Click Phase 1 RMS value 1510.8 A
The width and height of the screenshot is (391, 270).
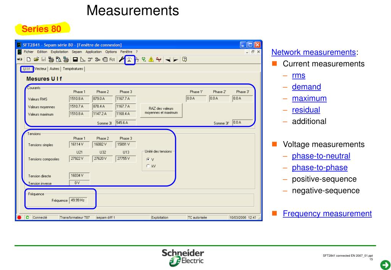coord(79,99)
